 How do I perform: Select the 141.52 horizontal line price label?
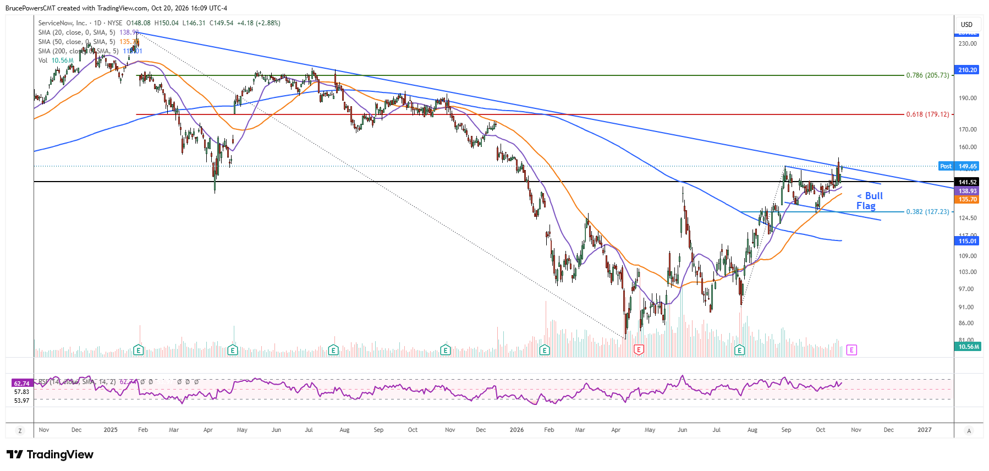pyautogui.click(x=967, y=182)
